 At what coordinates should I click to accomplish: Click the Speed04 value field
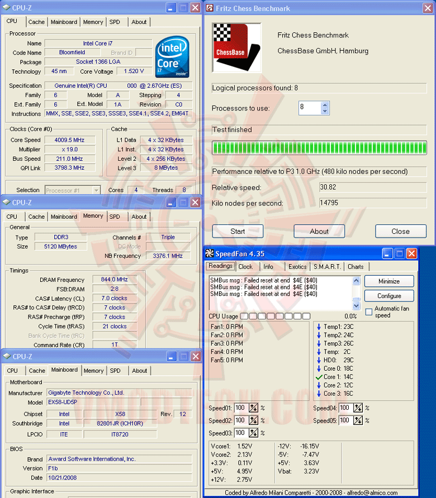(345, 408)
